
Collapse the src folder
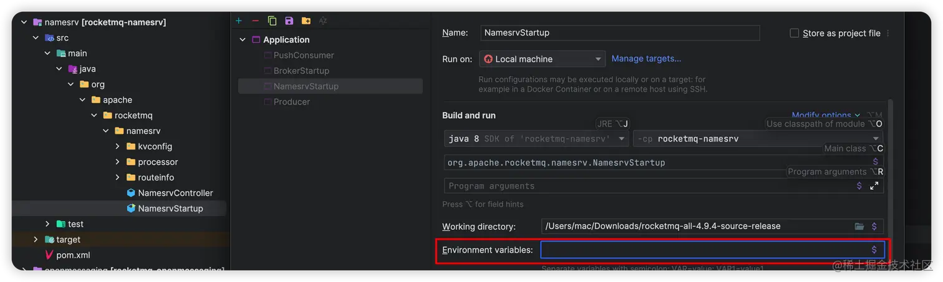coord(36,38)
